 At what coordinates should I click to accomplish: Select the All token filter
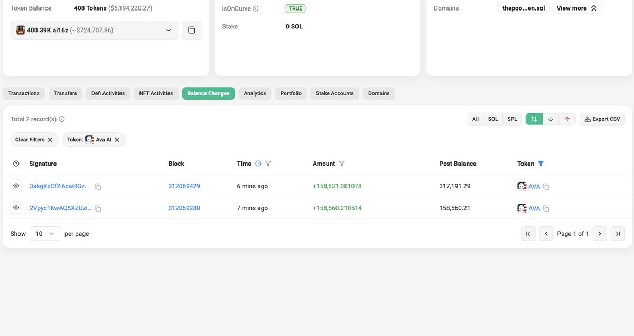(475, 119)
